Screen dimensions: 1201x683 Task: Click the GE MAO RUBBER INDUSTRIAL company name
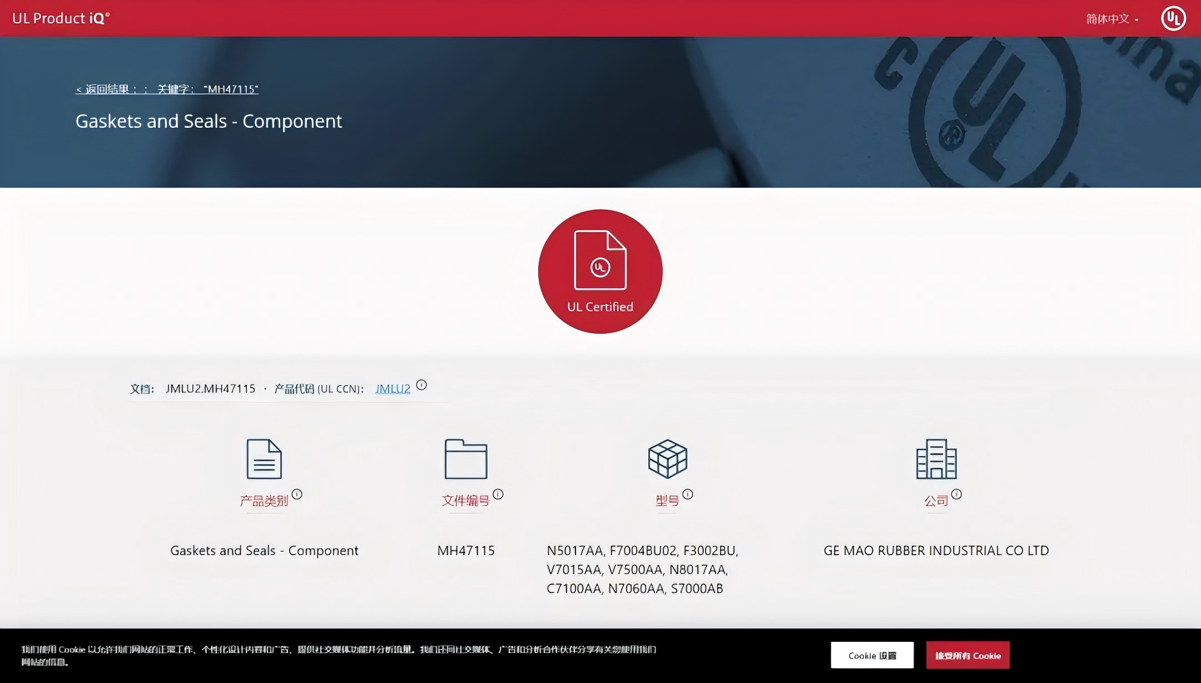[x=936, y=551]
